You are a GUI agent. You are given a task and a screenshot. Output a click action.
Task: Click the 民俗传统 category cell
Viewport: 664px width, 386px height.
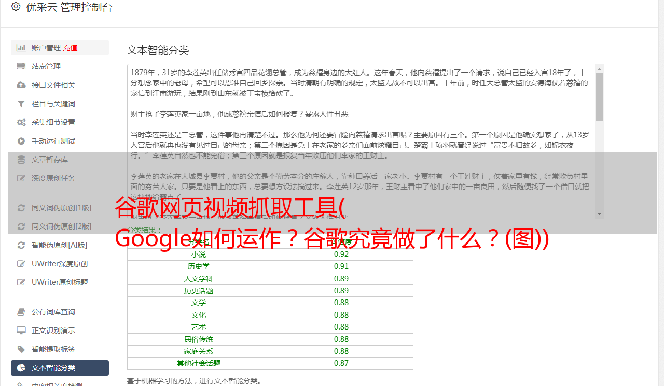pos(199,339)
